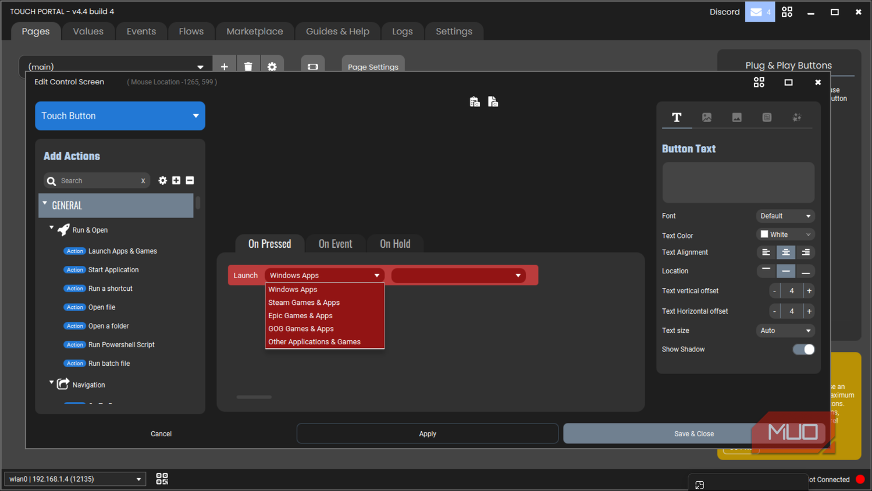The height and width of the screenshot is (491, 872).
Task: Open the last tab icon in button properties
Action: 797,118
